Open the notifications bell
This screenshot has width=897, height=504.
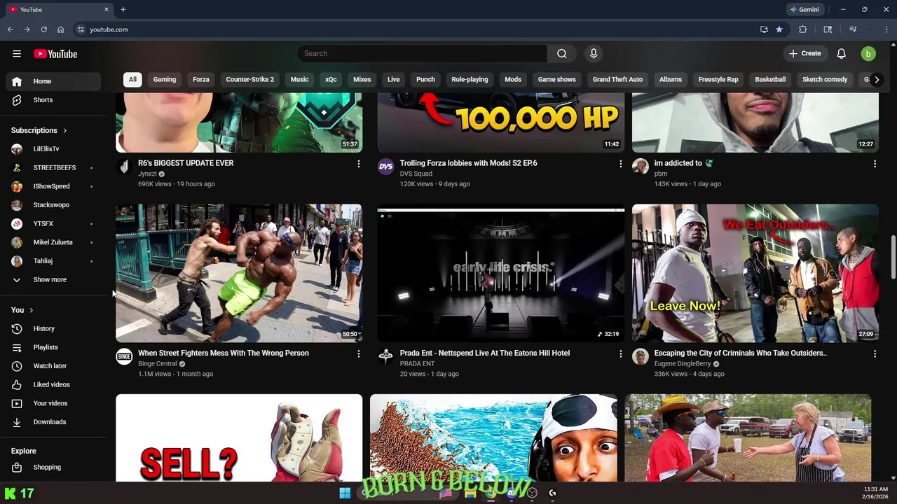tap(842, 54)
